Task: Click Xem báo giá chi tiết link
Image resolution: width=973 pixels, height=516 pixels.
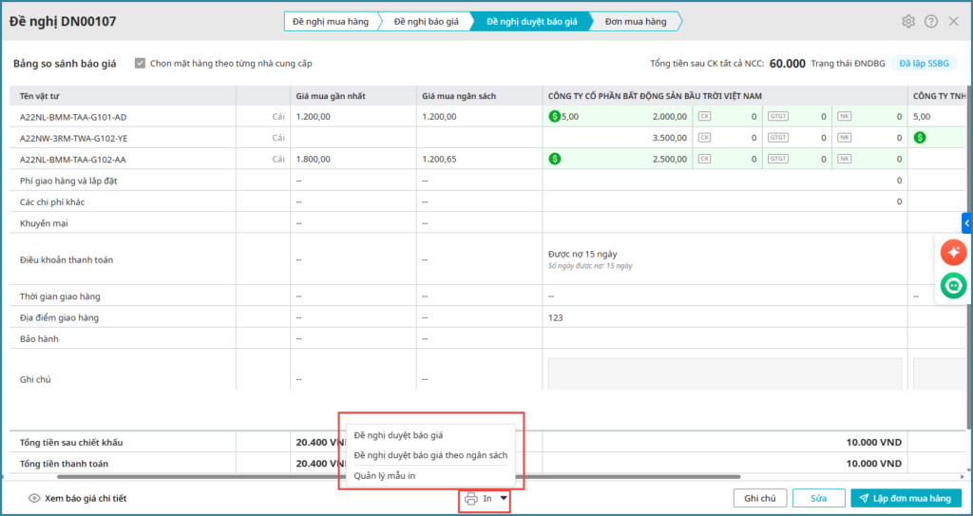Action: pyautogui.click(x=86, y=498)
